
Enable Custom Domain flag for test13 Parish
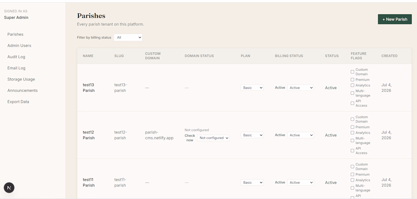tap(353, 72)
